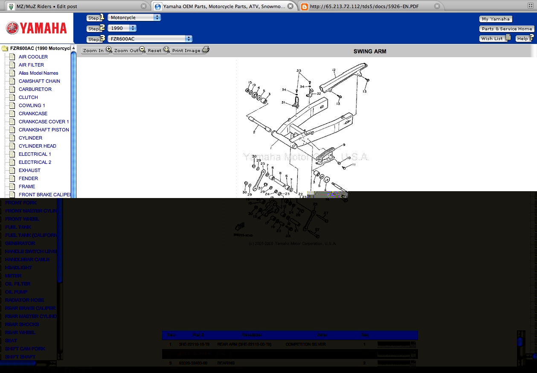Close the Yamaha OEM Parts tab
The width and height of the screenshot is (537, 373).
[x=290, y=6]
